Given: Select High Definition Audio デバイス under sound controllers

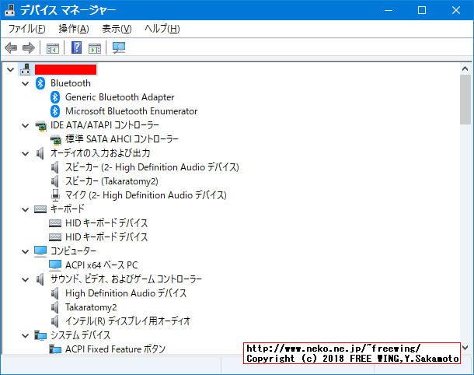Looking at the screenshot, I should coord(126,293).
